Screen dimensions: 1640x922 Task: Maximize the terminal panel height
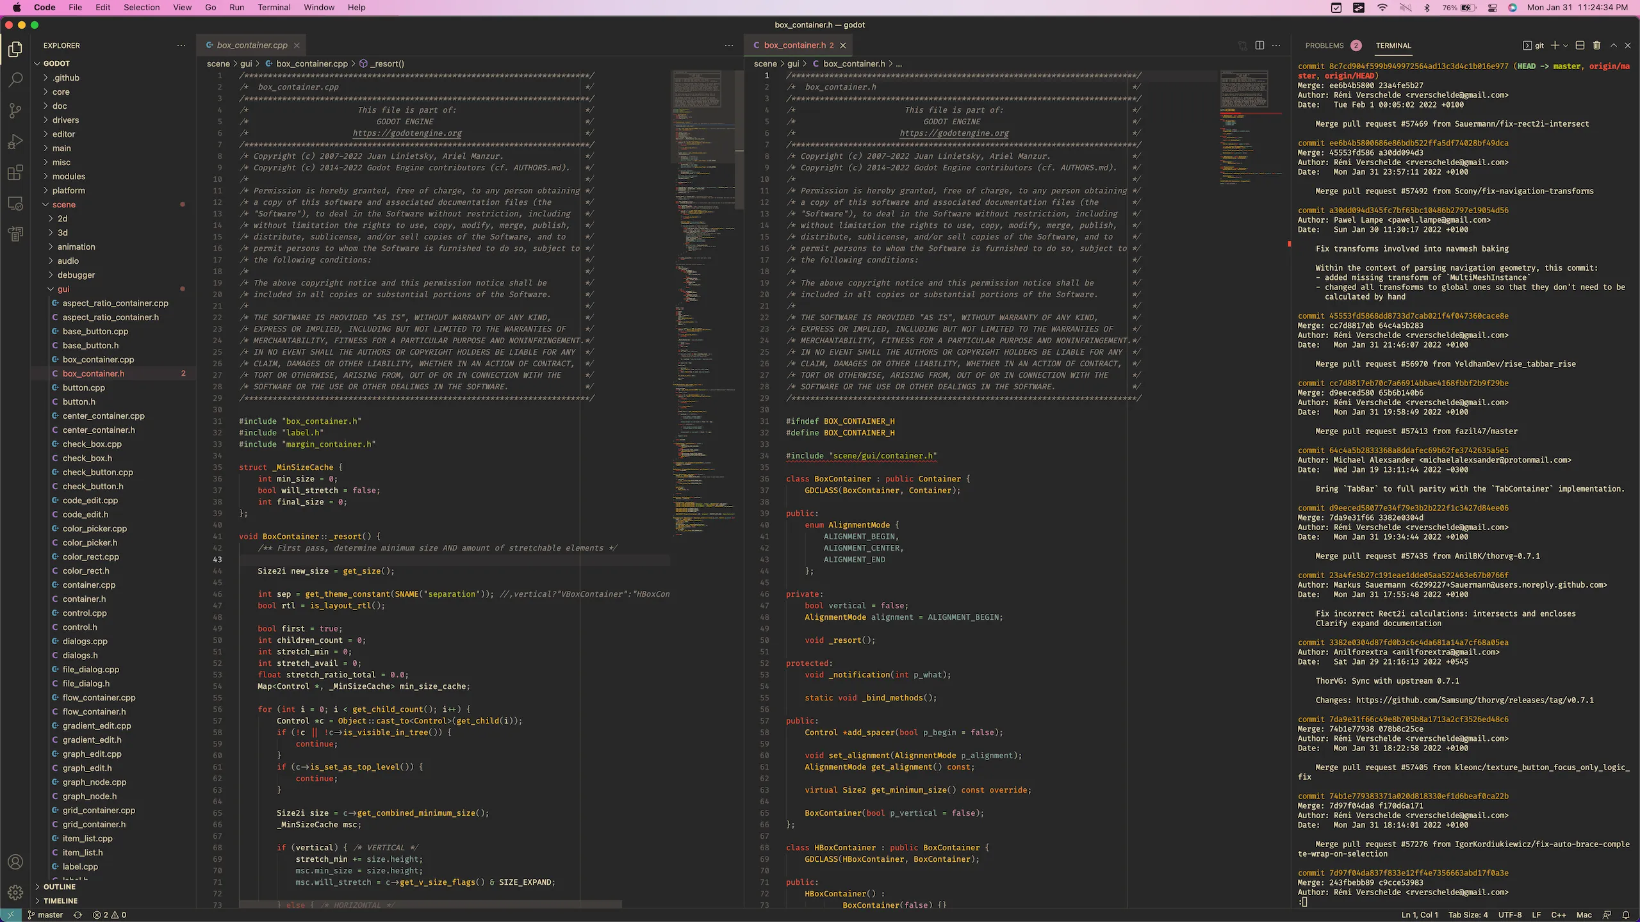[x=1613, y=45]
